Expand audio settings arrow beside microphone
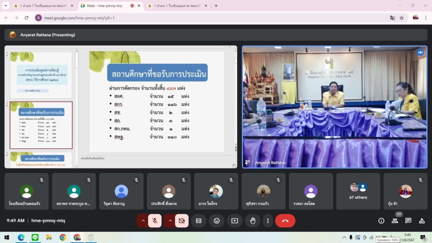The image size is (432, 243). [143, 221]
